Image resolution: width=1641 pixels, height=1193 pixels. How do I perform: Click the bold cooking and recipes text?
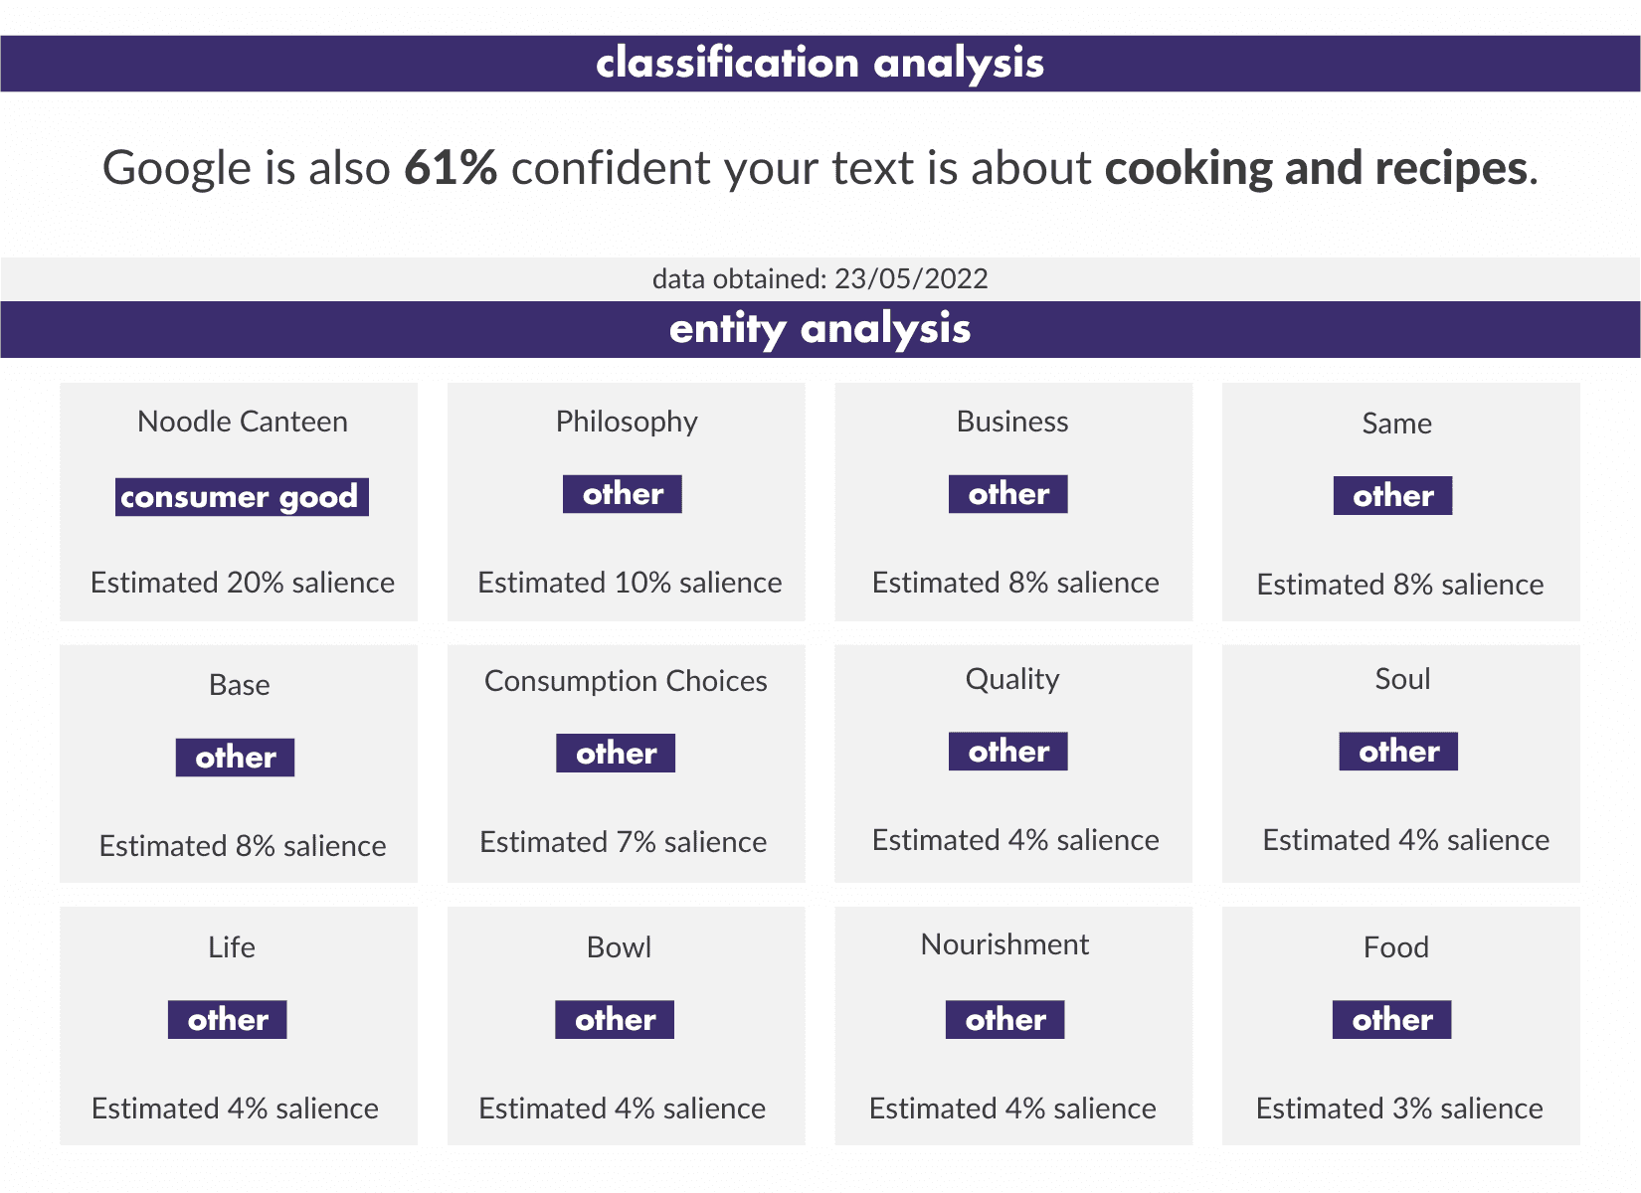click(1316, 168)
